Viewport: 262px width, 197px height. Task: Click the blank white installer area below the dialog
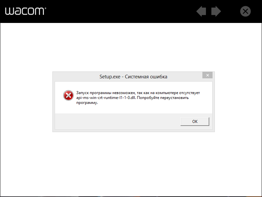point(131,164)
